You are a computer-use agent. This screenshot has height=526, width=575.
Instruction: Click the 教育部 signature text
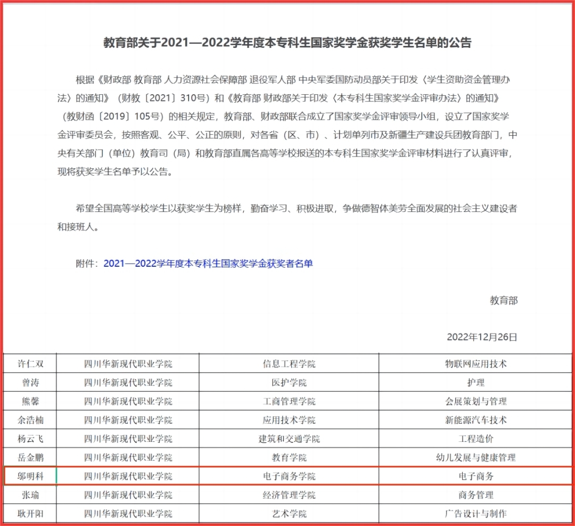tap(503, 301)
